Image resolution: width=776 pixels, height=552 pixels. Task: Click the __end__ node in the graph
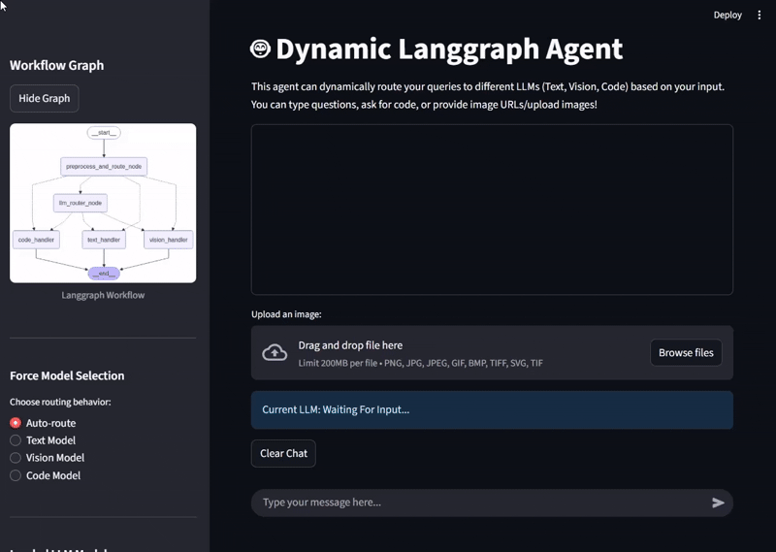coord(104,274)
